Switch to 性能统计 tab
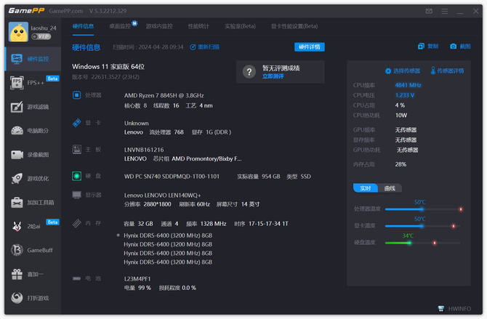 point(198,26)
